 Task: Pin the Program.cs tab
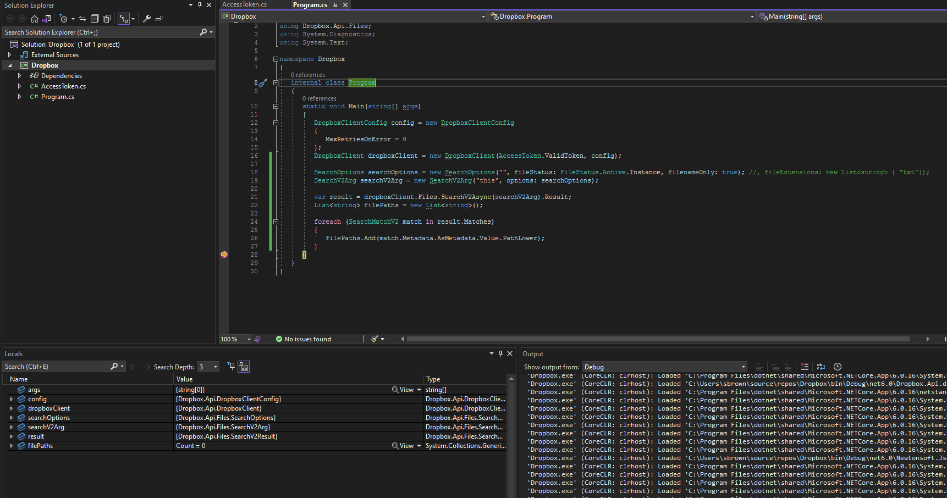click(x=335, y=5)
